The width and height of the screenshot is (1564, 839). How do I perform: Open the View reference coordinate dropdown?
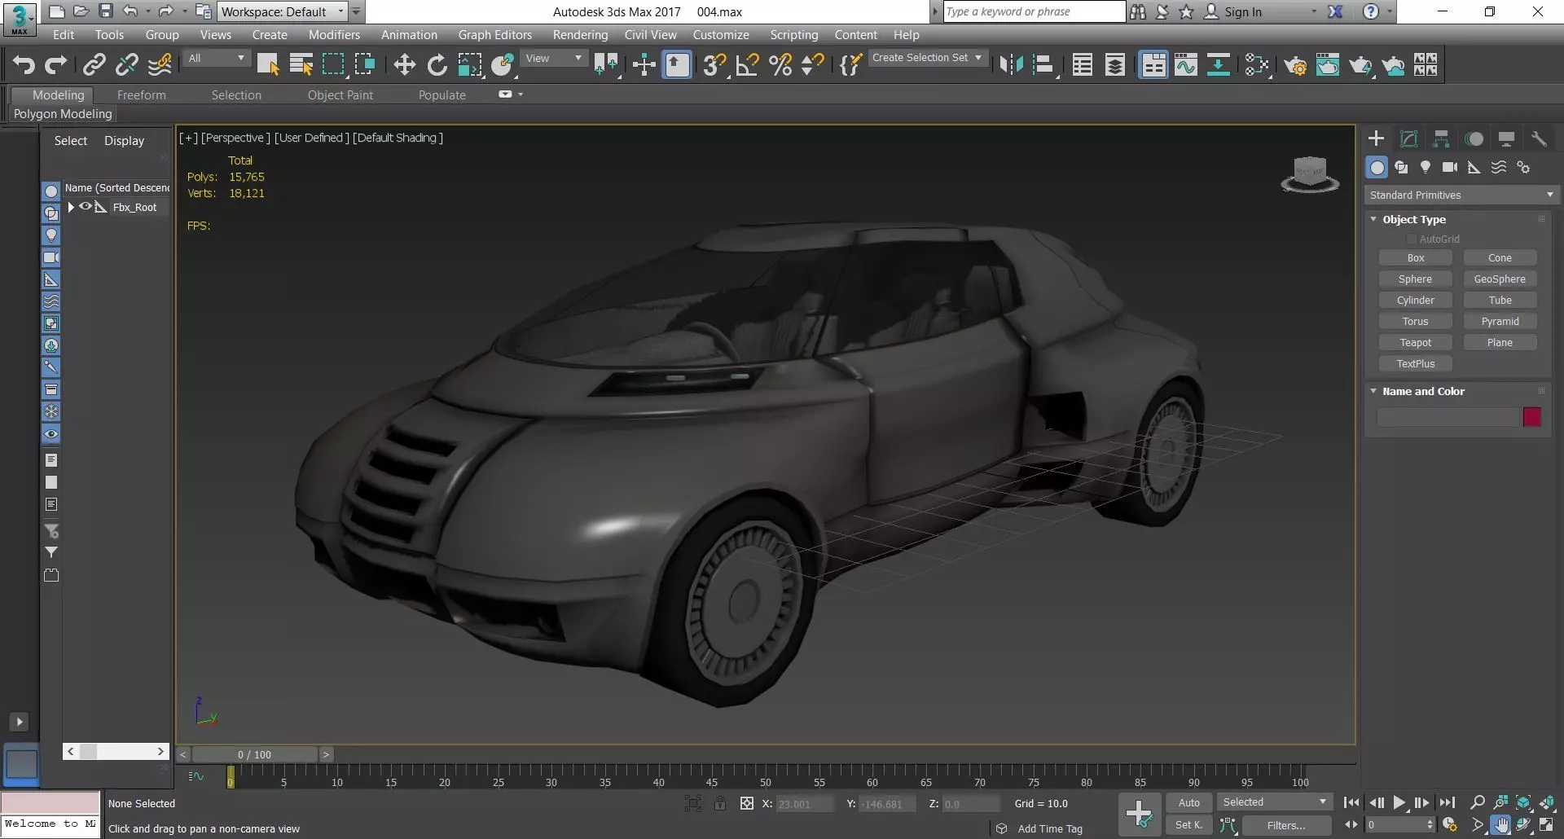(x=554, y=58)
